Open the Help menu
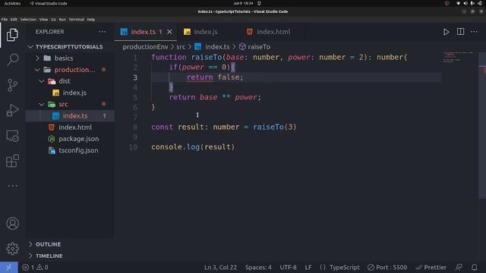This screenshot has width=486, height=273. click(91, 19)
